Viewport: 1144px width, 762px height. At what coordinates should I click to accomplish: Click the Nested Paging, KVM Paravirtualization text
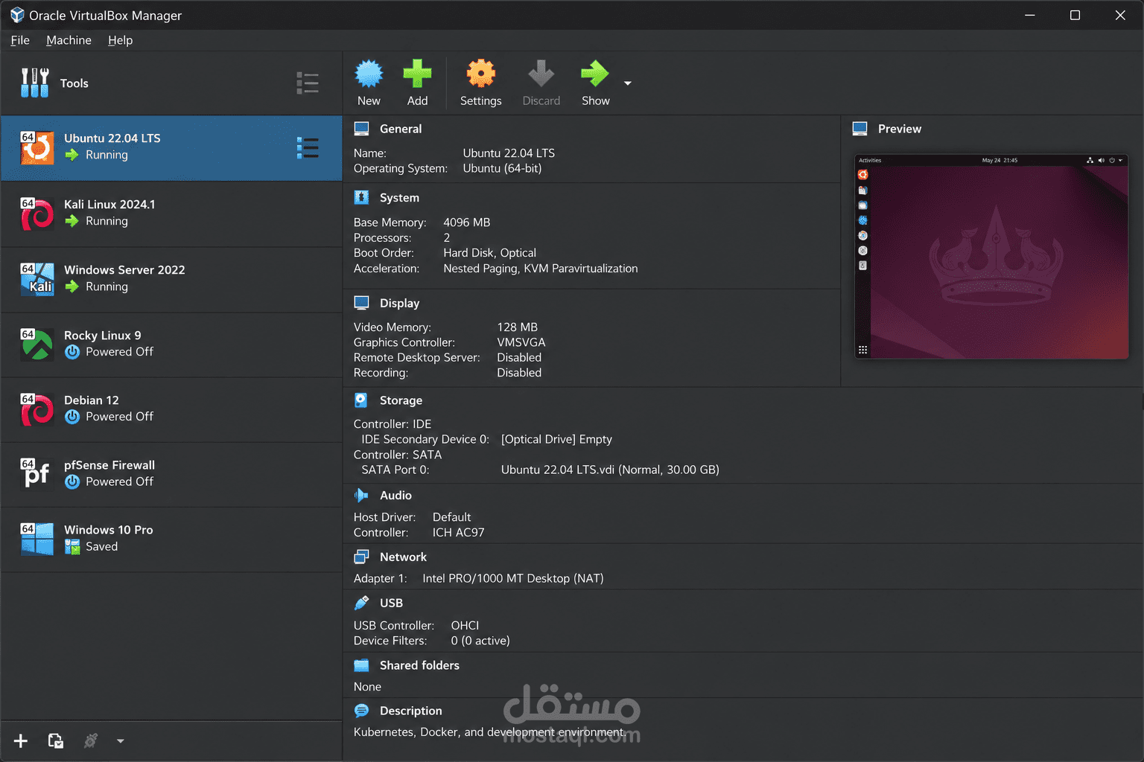click(540, 269)
